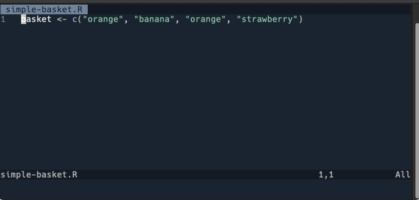Screen dimensions: 419x200
Task: Click the closing parenthesis of c()
Action: point(301,19)
